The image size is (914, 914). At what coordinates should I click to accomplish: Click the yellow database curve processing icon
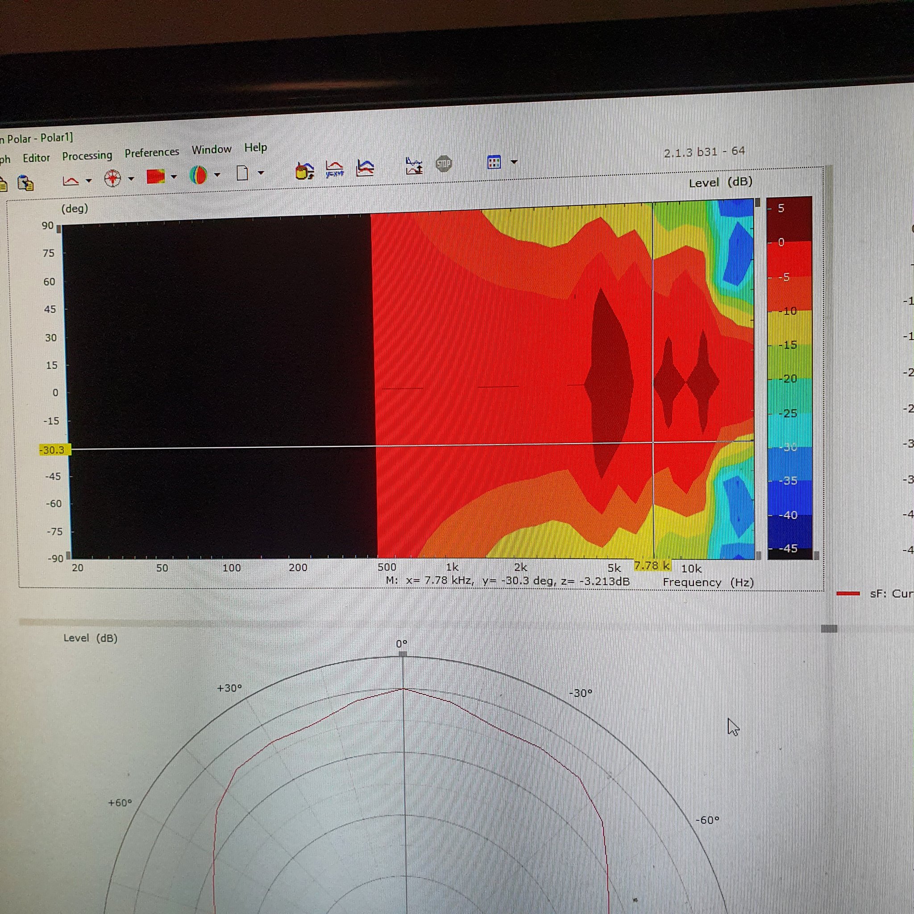(305, 171)
